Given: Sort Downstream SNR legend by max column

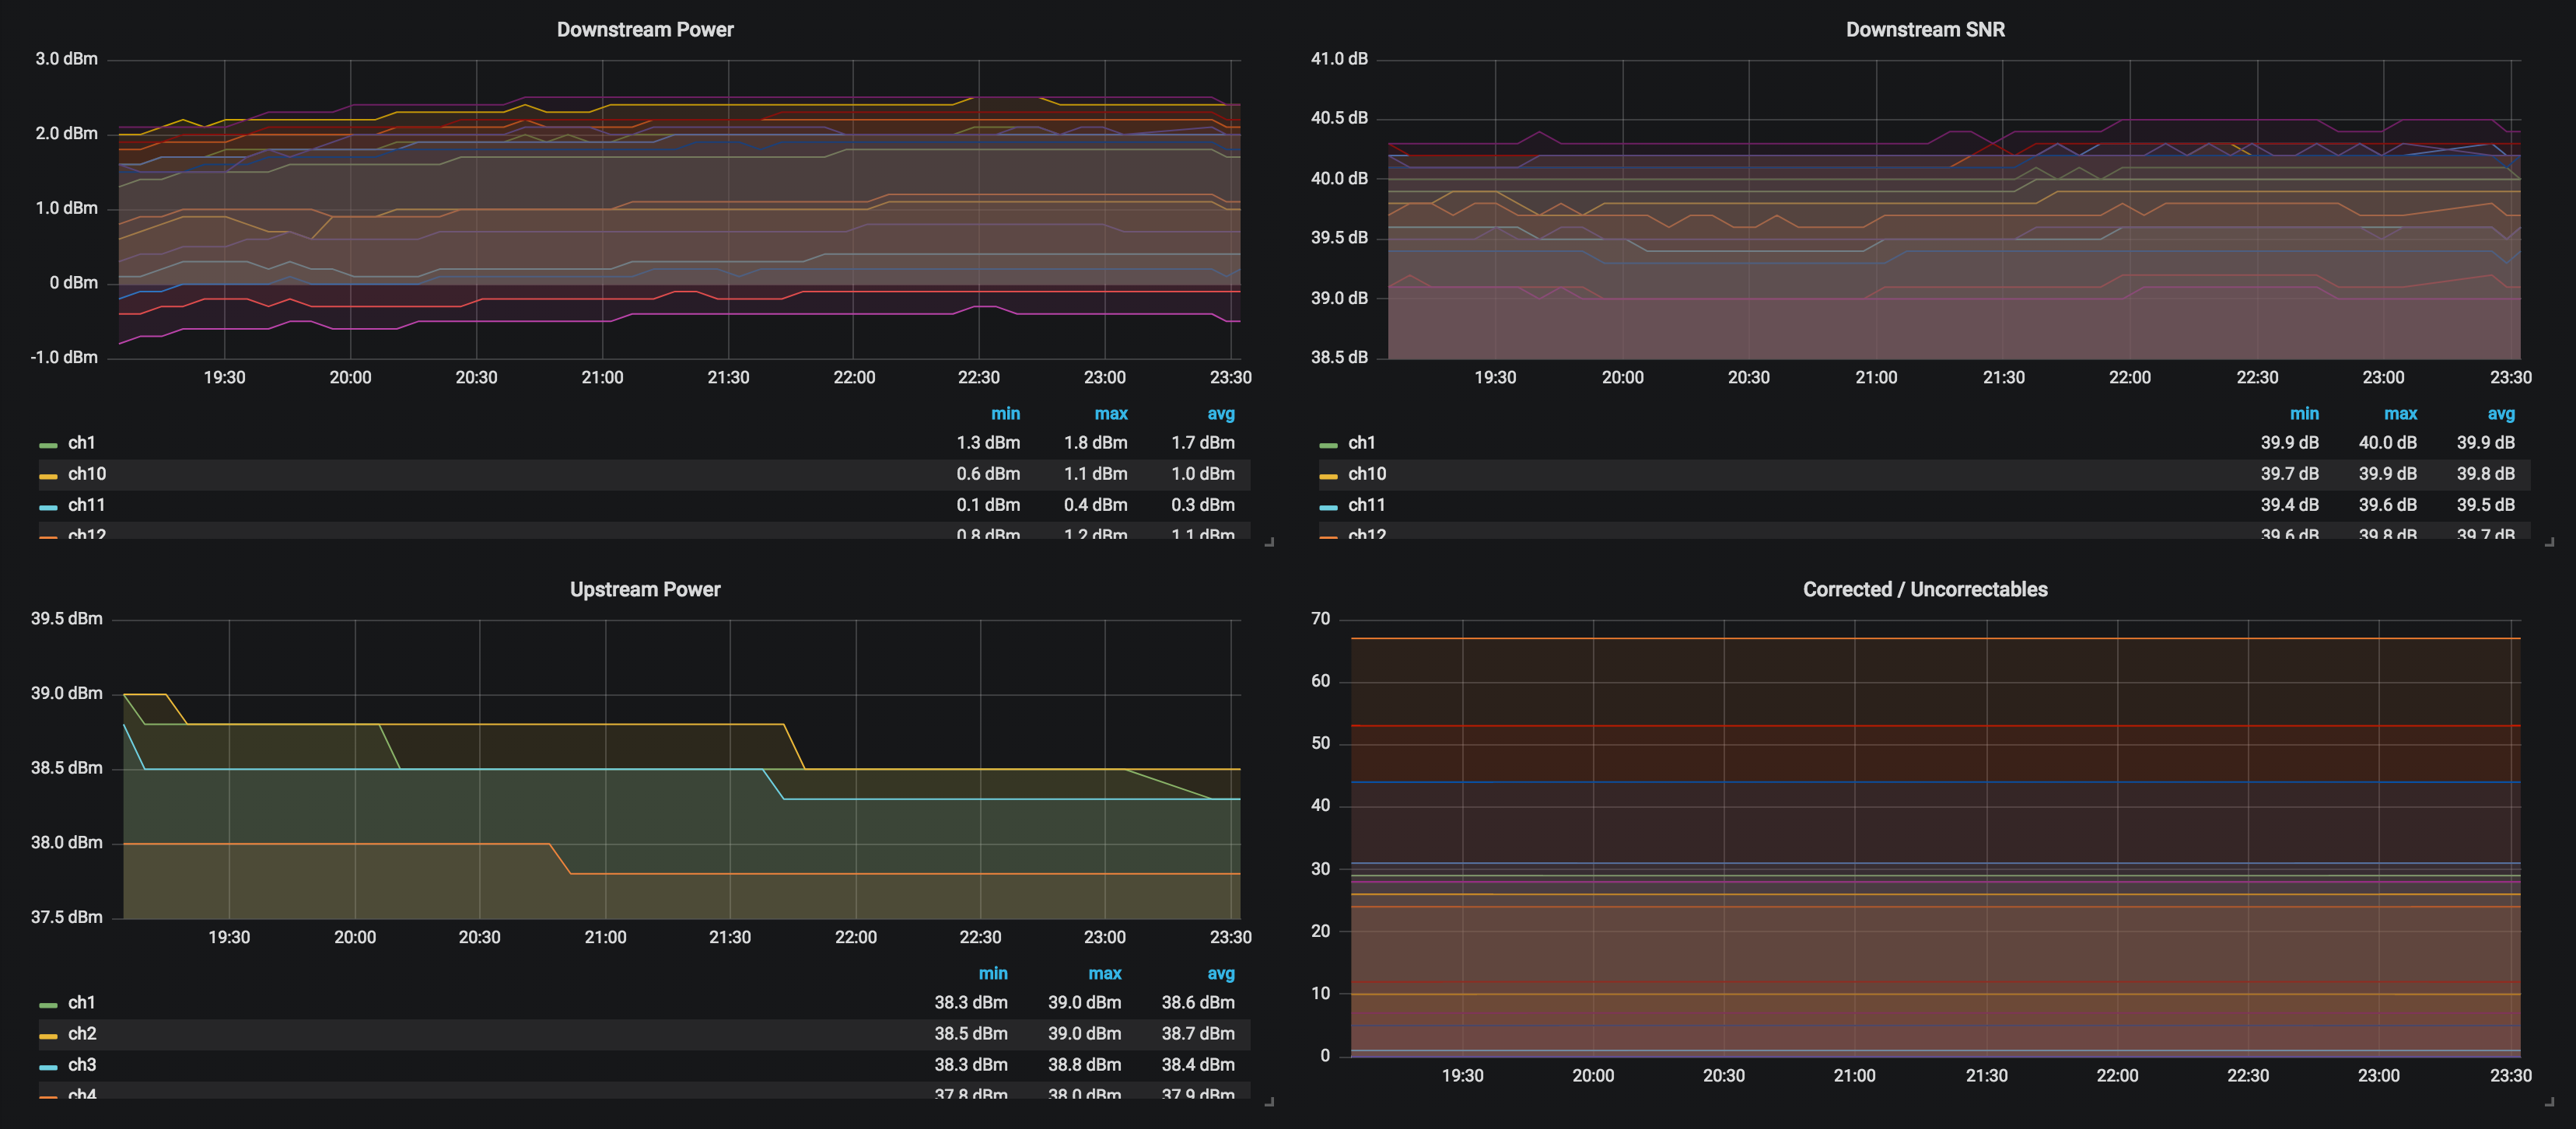Looking at the screenshot, I should tap(2400, 414).
